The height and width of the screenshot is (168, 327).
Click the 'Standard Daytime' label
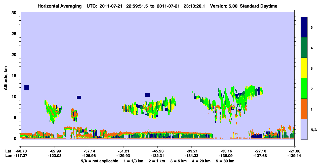click(x=259, y=6)
